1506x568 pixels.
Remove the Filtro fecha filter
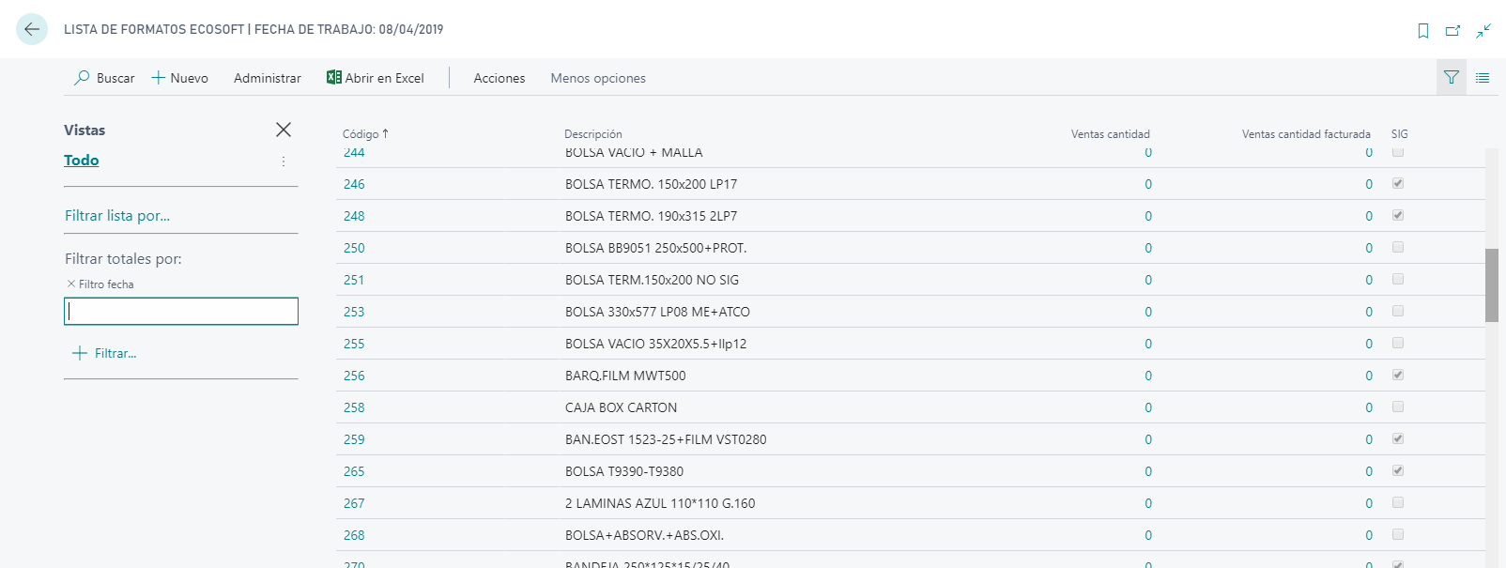(71, 284)
